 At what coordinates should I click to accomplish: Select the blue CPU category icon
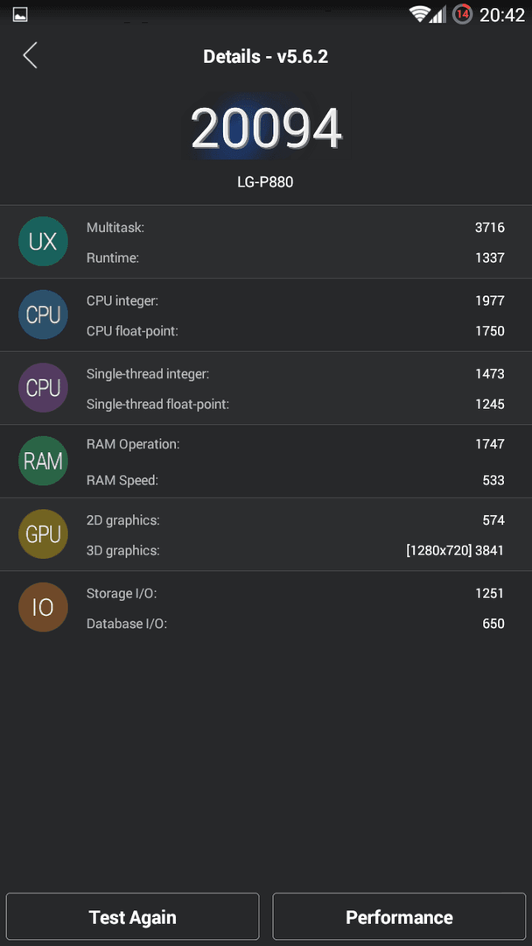[x=43, y=315]
